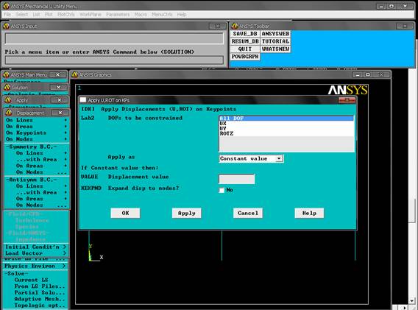The image size is (418, 310).
Task: Open TUTORIAL from the ANSYS Toolbar
Action: point(275,41)
